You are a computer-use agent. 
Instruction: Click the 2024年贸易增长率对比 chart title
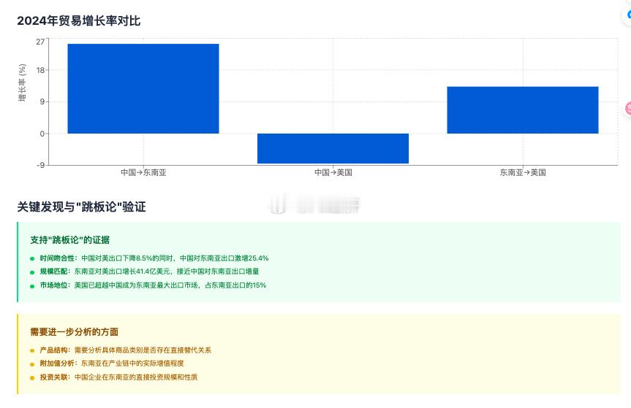[x=78, y=20]
